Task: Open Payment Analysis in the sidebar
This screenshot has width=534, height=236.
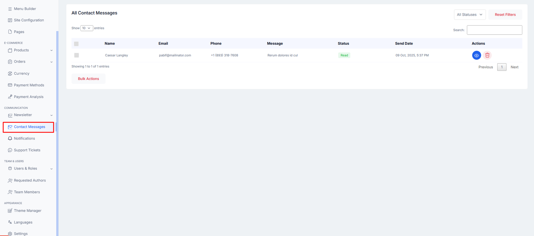Action: tap(29, 97)
